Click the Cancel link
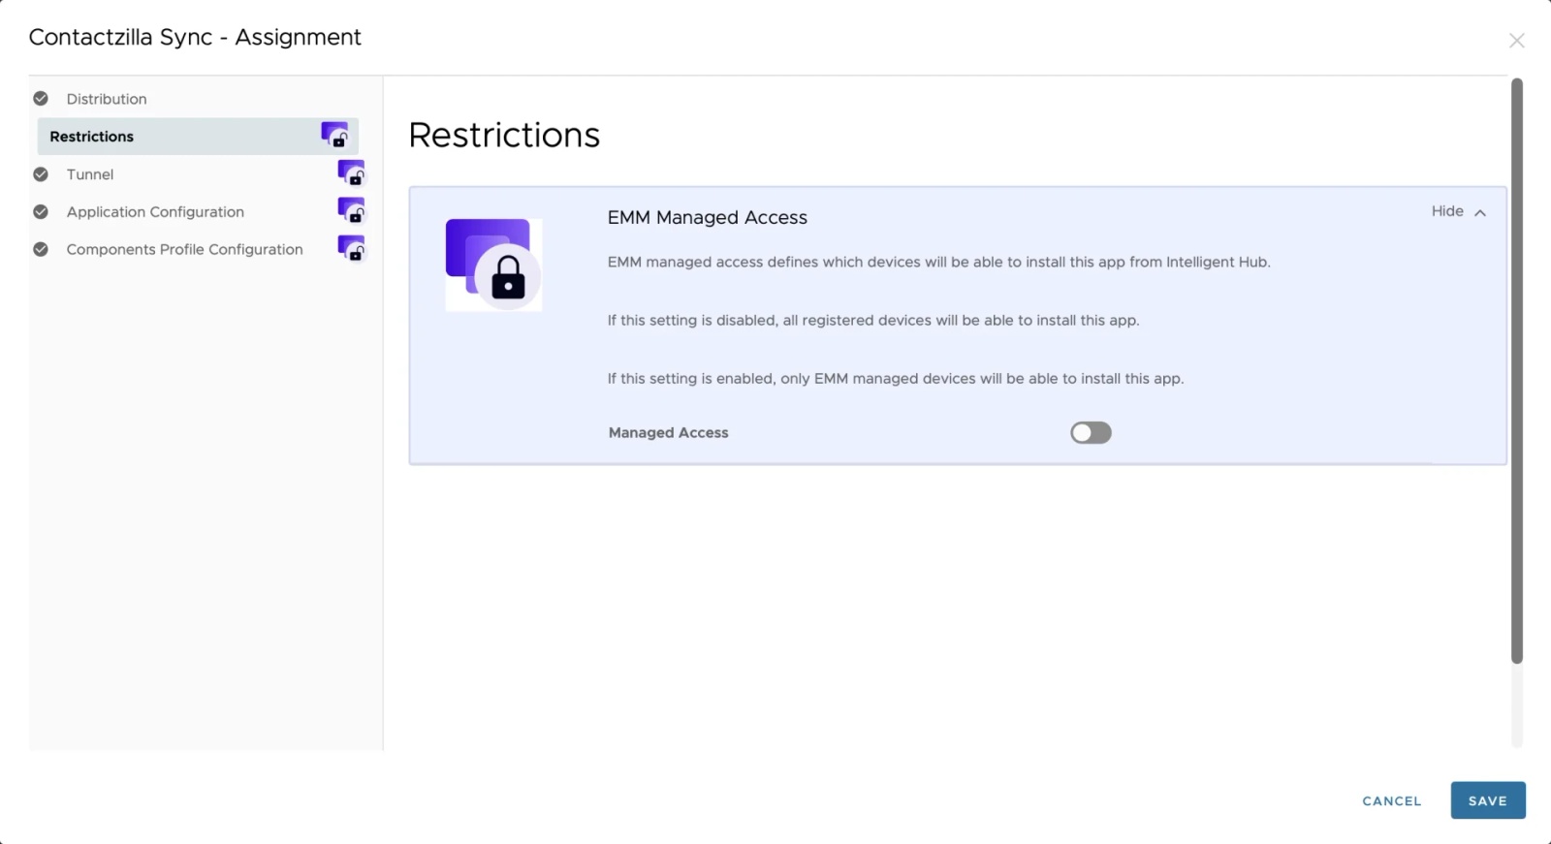1551x844 pixels. point(1390,800)
